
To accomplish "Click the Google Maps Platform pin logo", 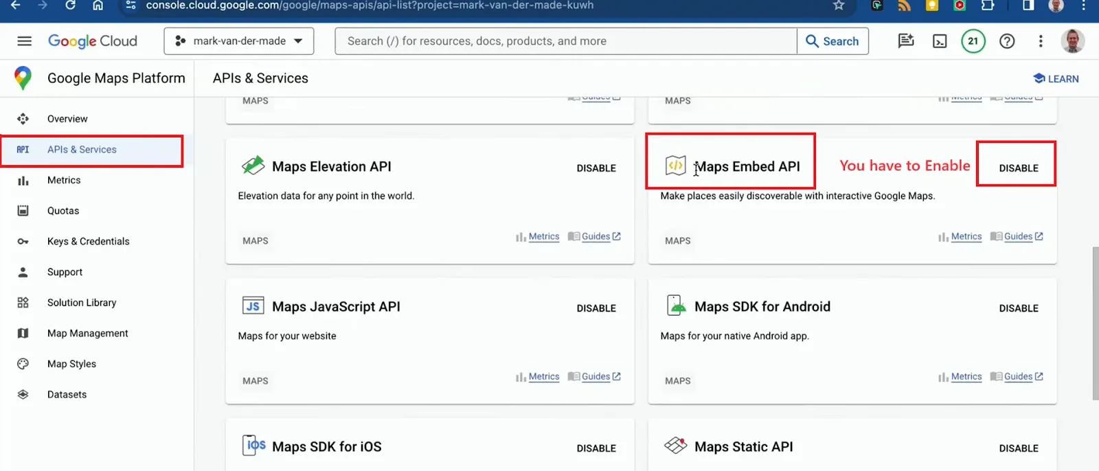I will pyautogui.click(x=23, y=78).
